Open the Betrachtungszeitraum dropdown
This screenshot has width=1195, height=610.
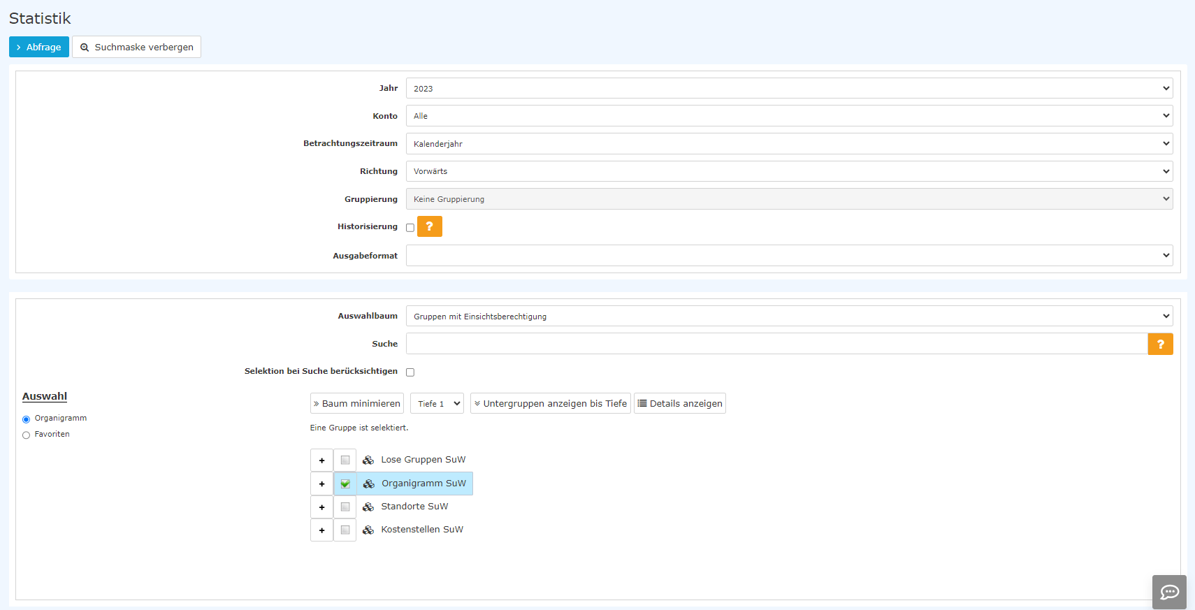point(789,143)
